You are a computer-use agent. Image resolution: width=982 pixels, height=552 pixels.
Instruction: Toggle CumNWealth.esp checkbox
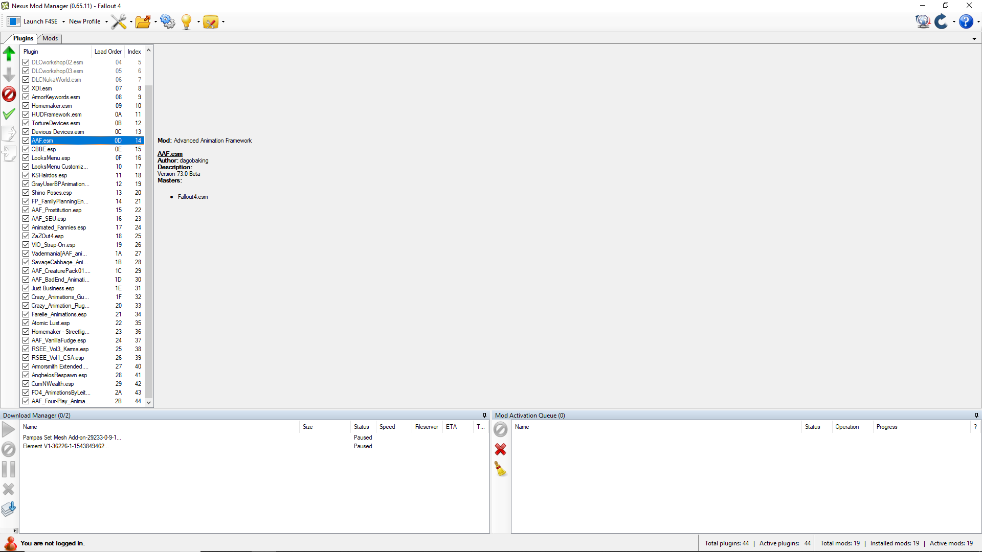coord(26,384)
